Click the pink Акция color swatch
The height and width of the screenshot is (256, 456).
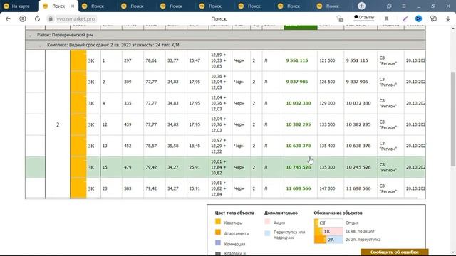(x=267, y=222)
